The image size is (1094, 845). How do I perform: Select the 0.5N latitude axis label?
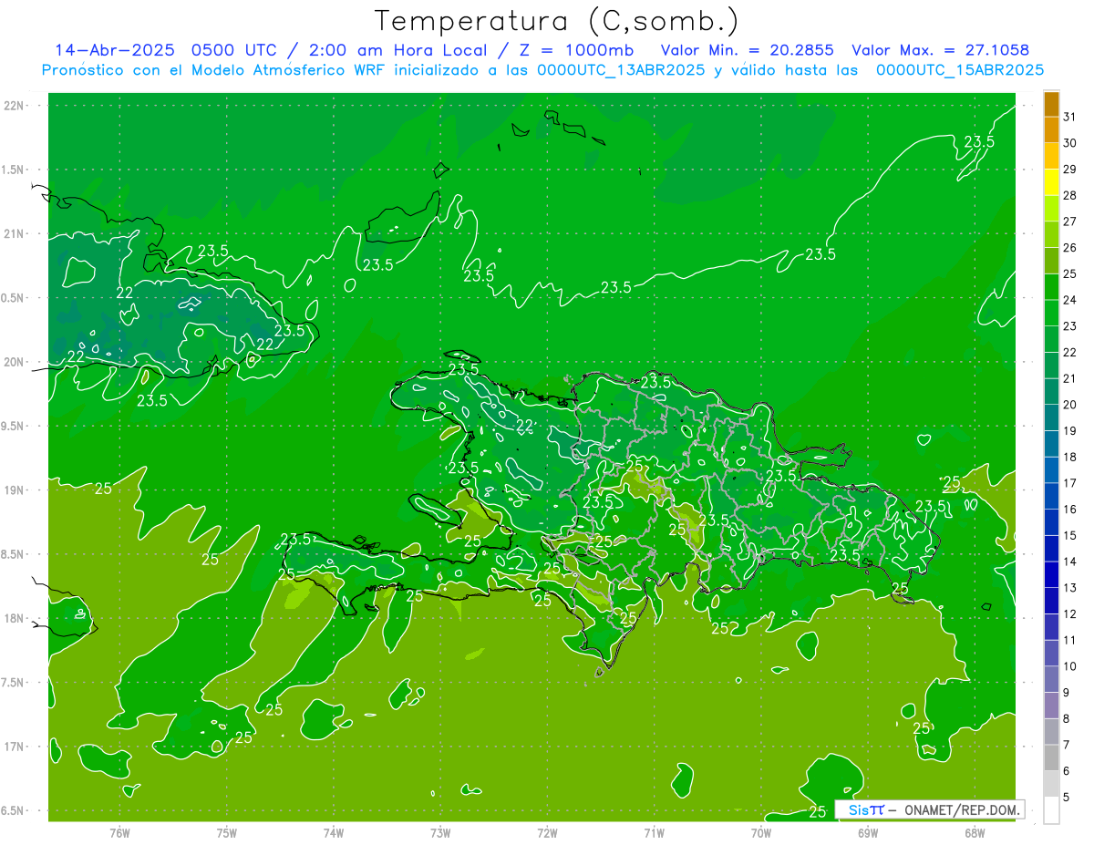click(14, 298)
